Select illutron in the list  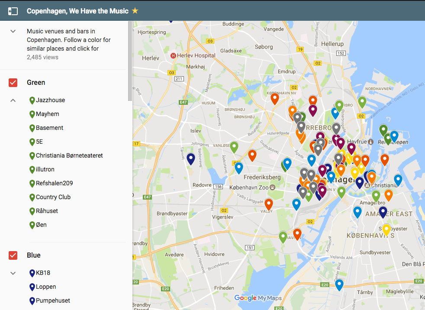pos(45,169)
